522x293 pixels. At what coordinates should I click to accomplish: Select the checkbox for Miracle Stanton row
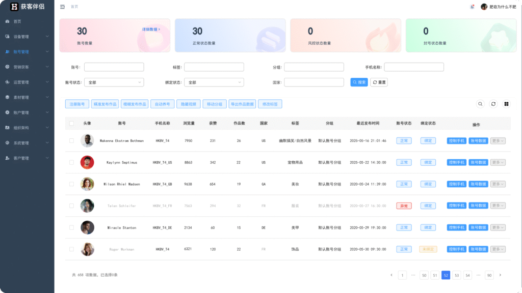click(x=72, y=227)
